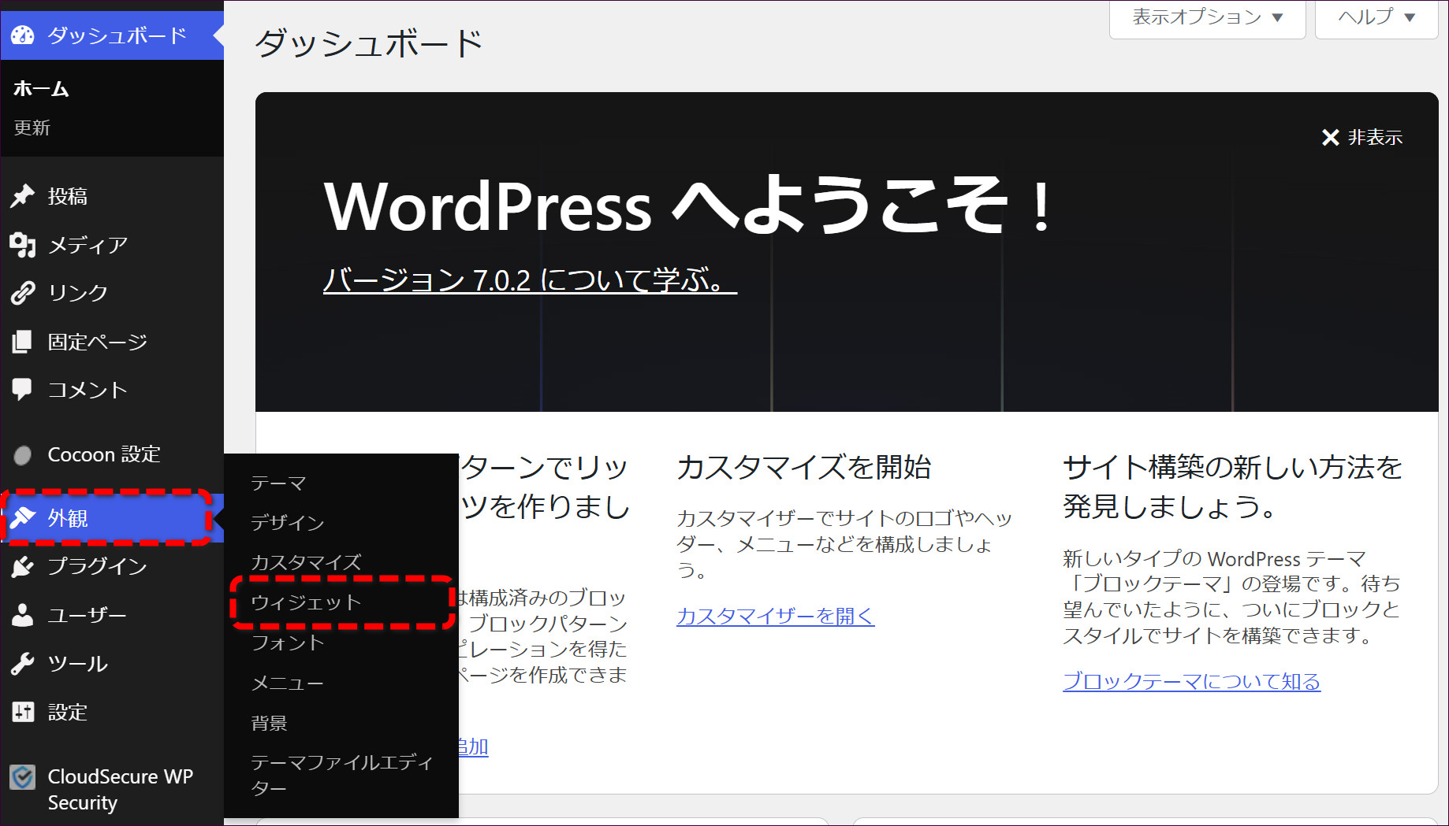Open リンク menu
The width and height of the screenshot is (1449, 826).
tap(112, 293)
